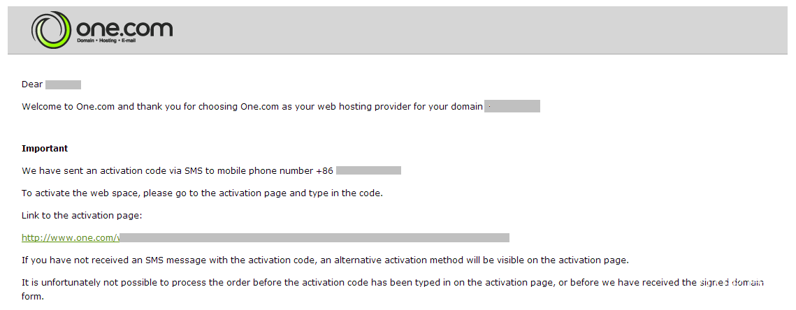Click the redacted name after "Dear"

63,84
